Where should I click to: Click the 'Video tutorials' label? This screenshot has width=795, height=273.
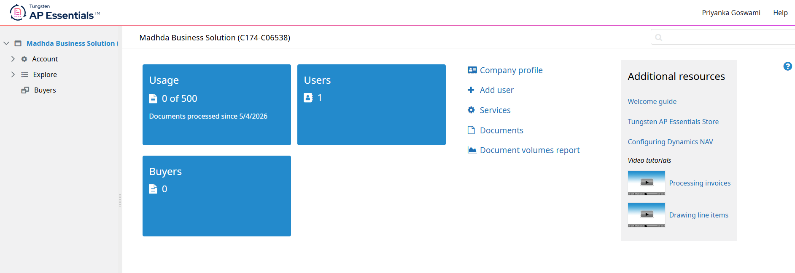point(649,160)
